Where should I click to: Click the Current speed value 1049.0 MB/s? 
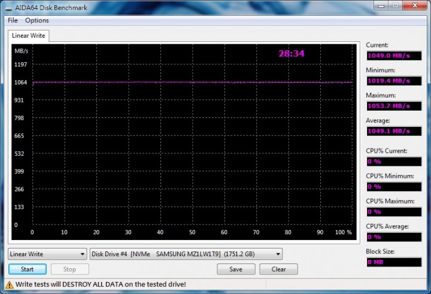pos(394,56)
